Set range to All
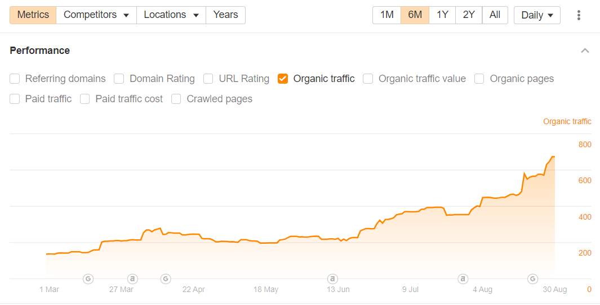The height and width of the screenshot is (305, 600). point(495,15)
